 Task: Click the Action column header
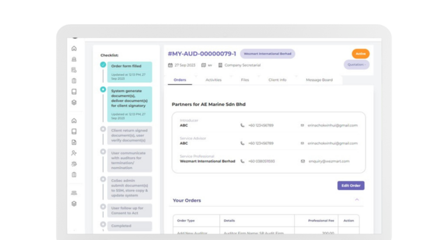click(x=349, y=221)
